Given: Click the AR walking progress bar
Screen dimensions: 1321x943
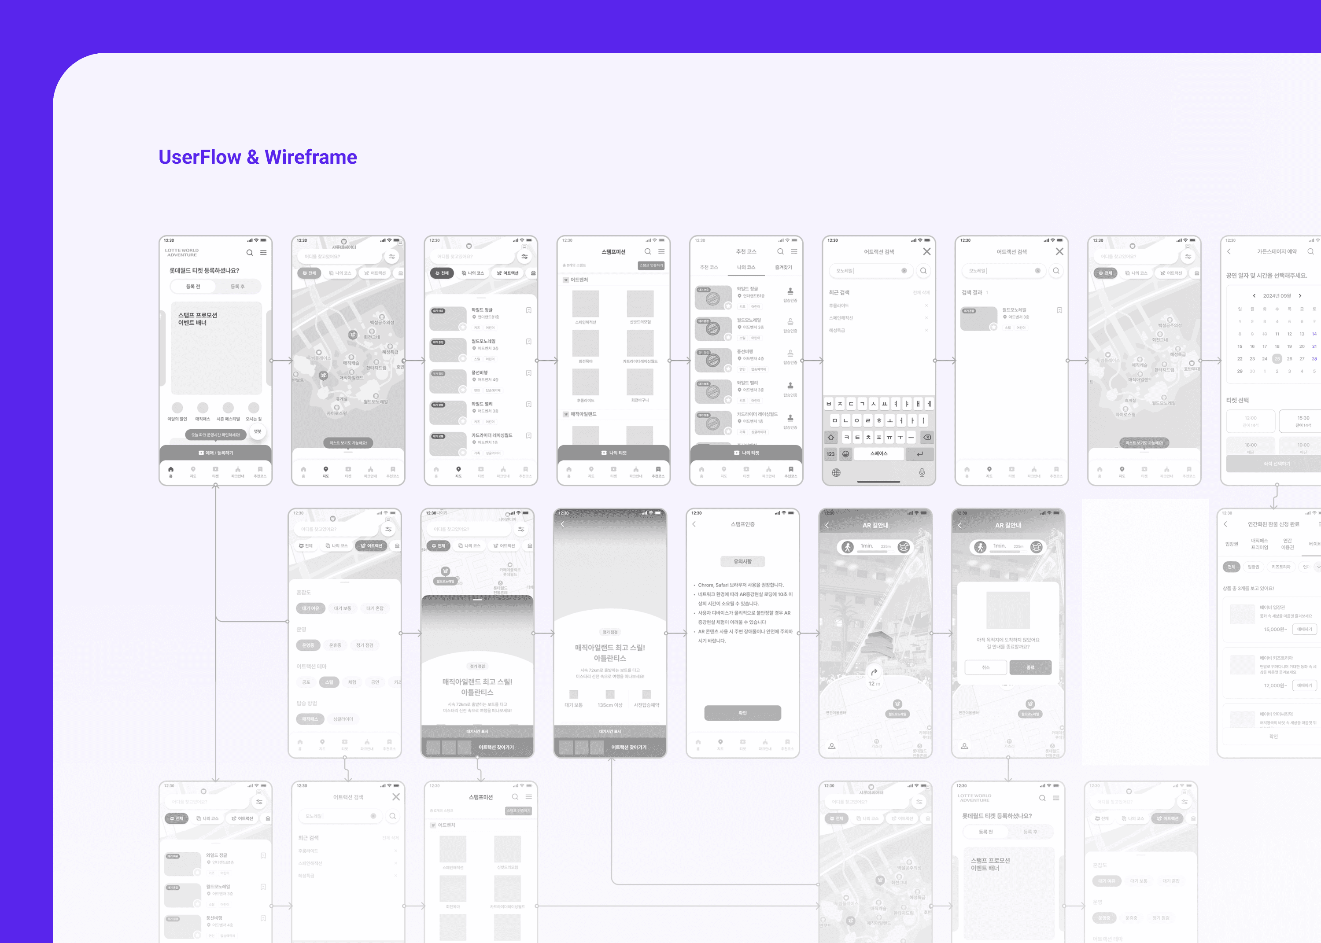Looking at the screenshot, I should click(876, 552).
